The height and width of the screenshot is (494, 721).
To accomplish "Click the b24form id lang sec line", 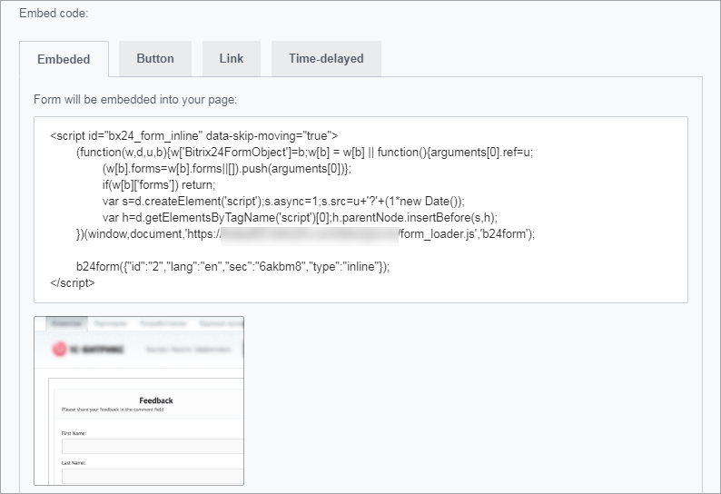I will click(232, 266).
